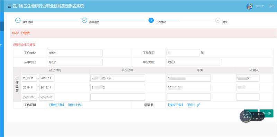The height and width of the screenshot is (137, 277).
Task: Click the 工作年限 input field
Action: tap(183, 53)
